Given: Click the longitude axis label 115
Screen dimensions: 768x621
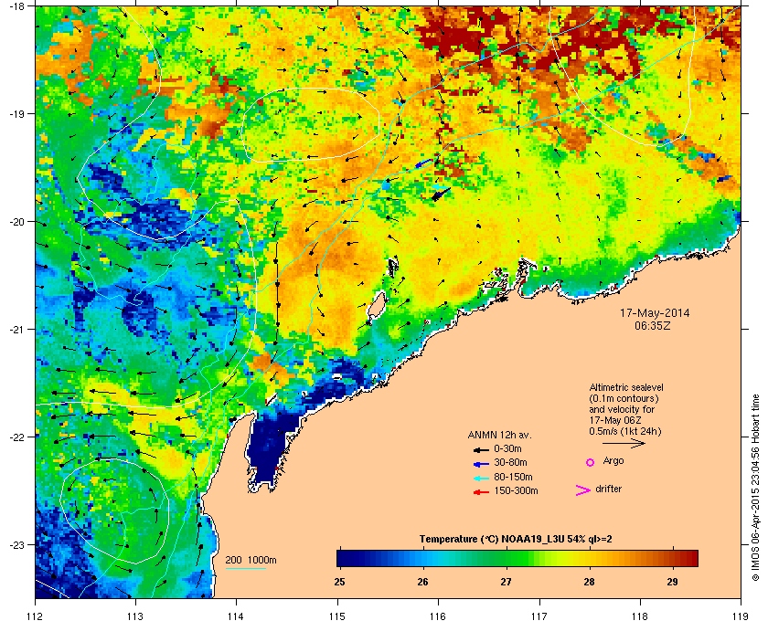Looking at the screenshot, I should pos(337,616).
